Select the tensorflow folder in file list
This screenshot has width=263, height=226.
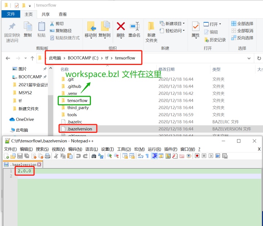(77, 100)
